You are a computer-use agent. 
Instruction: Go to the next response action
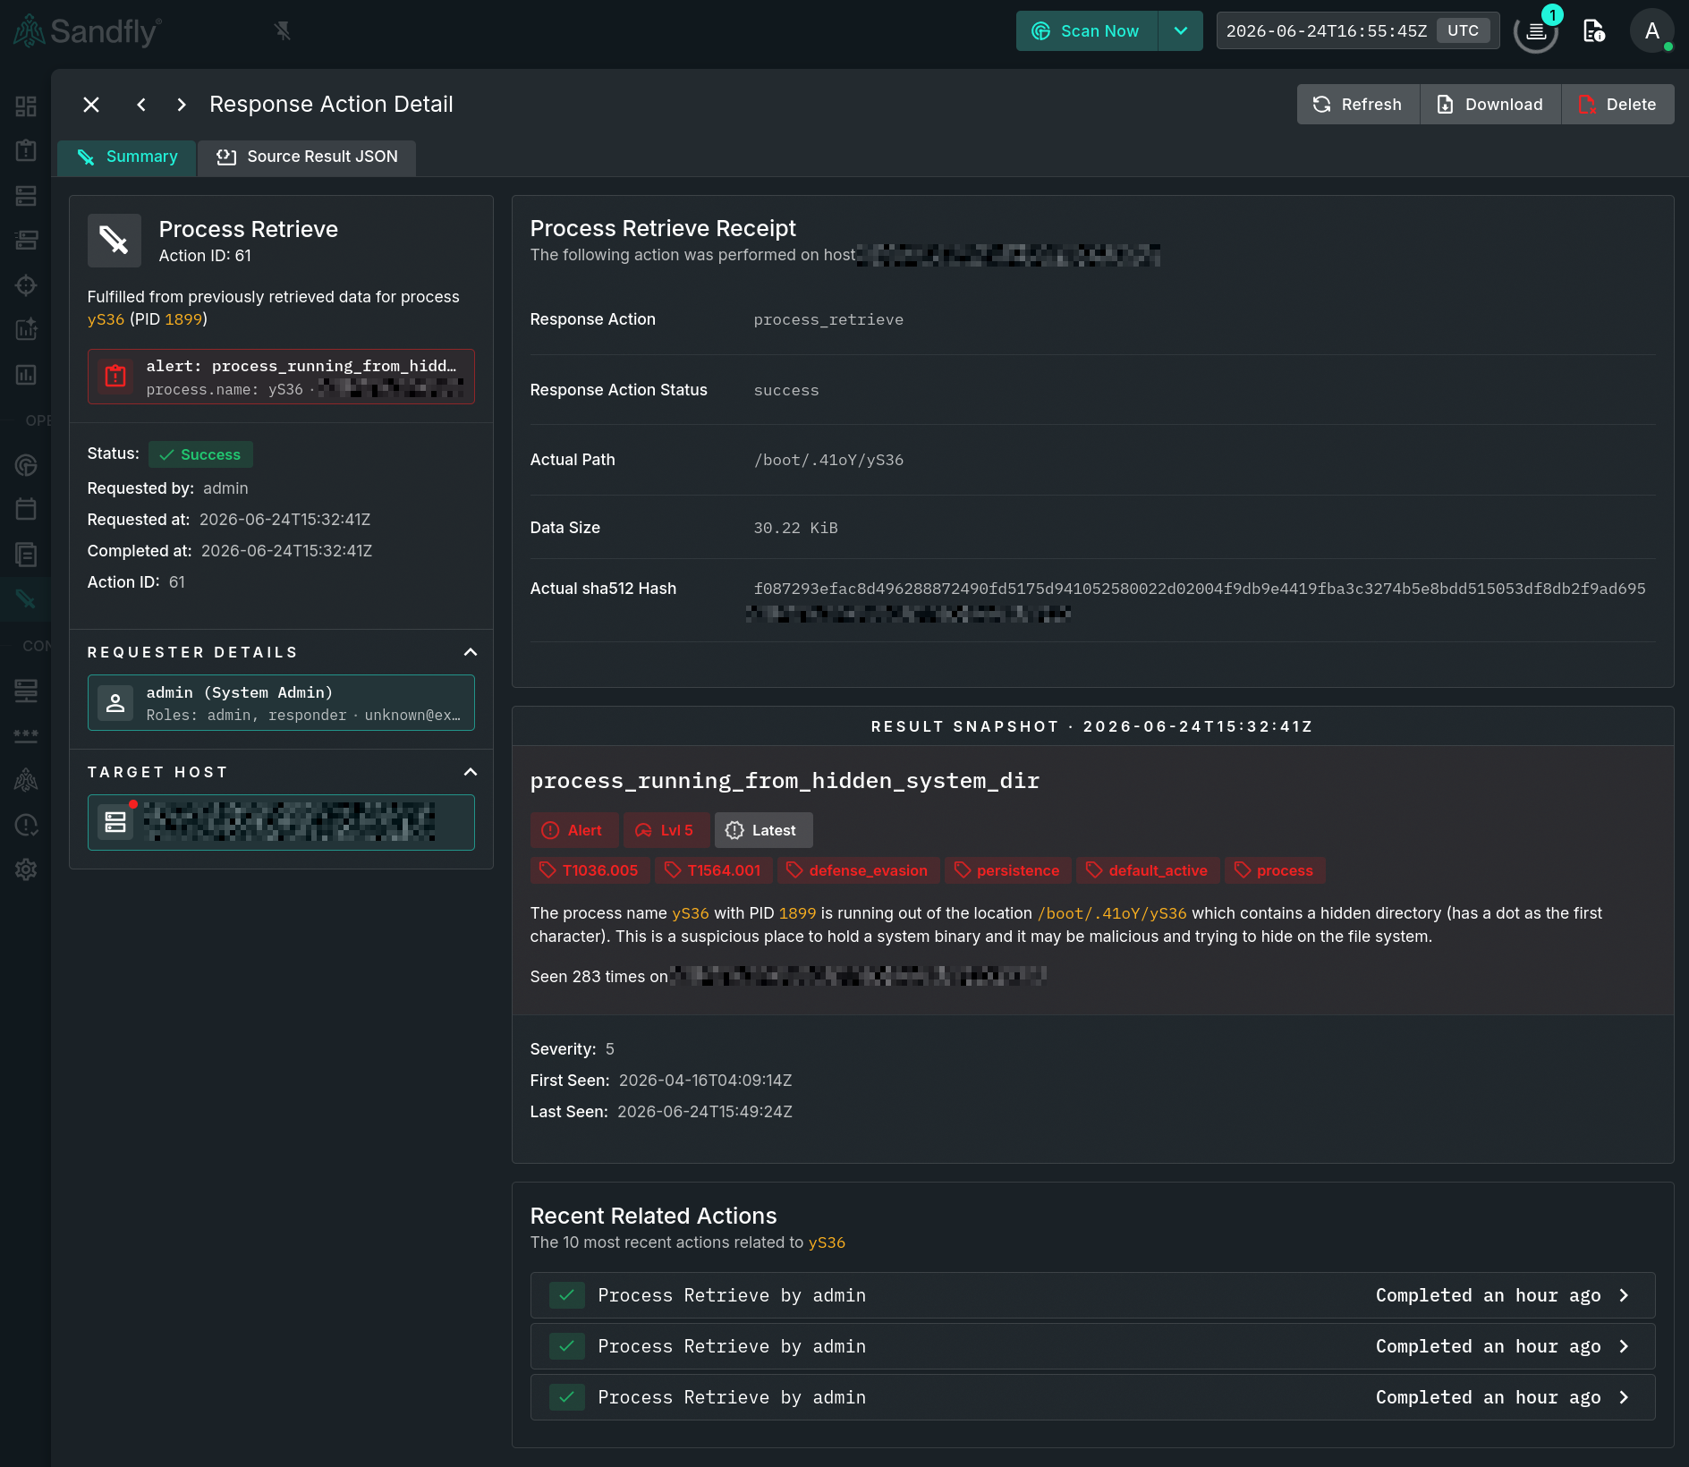tap(182, 105)
